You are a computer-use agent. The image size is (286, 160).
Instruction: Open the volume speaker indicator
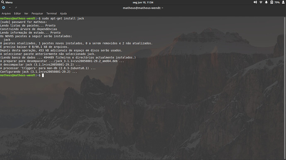tap(255, 2)
